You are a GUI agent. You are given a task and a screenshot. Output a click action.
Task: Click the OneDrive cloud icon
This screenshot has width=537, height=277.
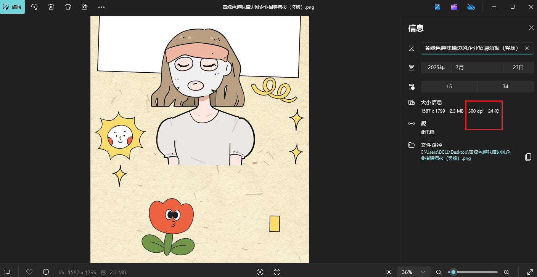tap(471, 7)
